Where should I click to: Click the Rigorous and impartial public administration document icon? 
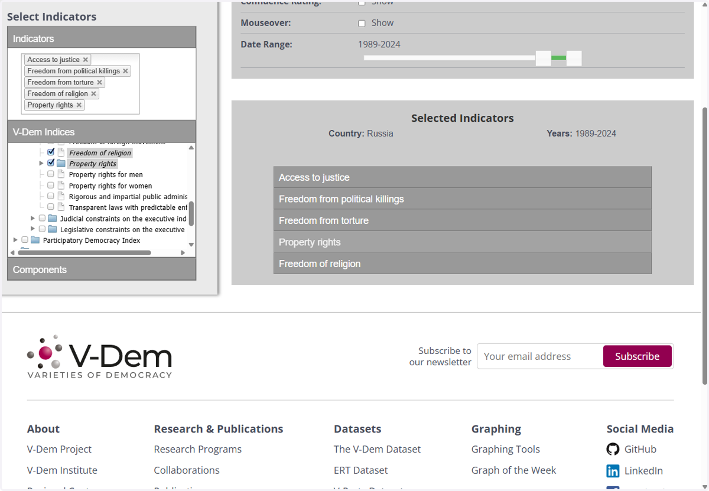coord(61,196)
